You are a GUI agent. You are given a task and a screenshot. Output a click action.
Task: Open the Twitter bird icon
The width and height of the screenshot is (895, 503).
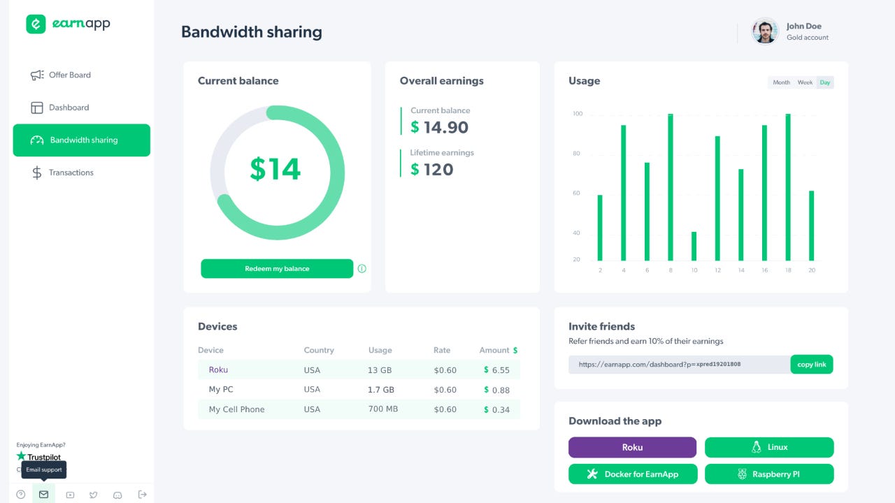[94, 494]
